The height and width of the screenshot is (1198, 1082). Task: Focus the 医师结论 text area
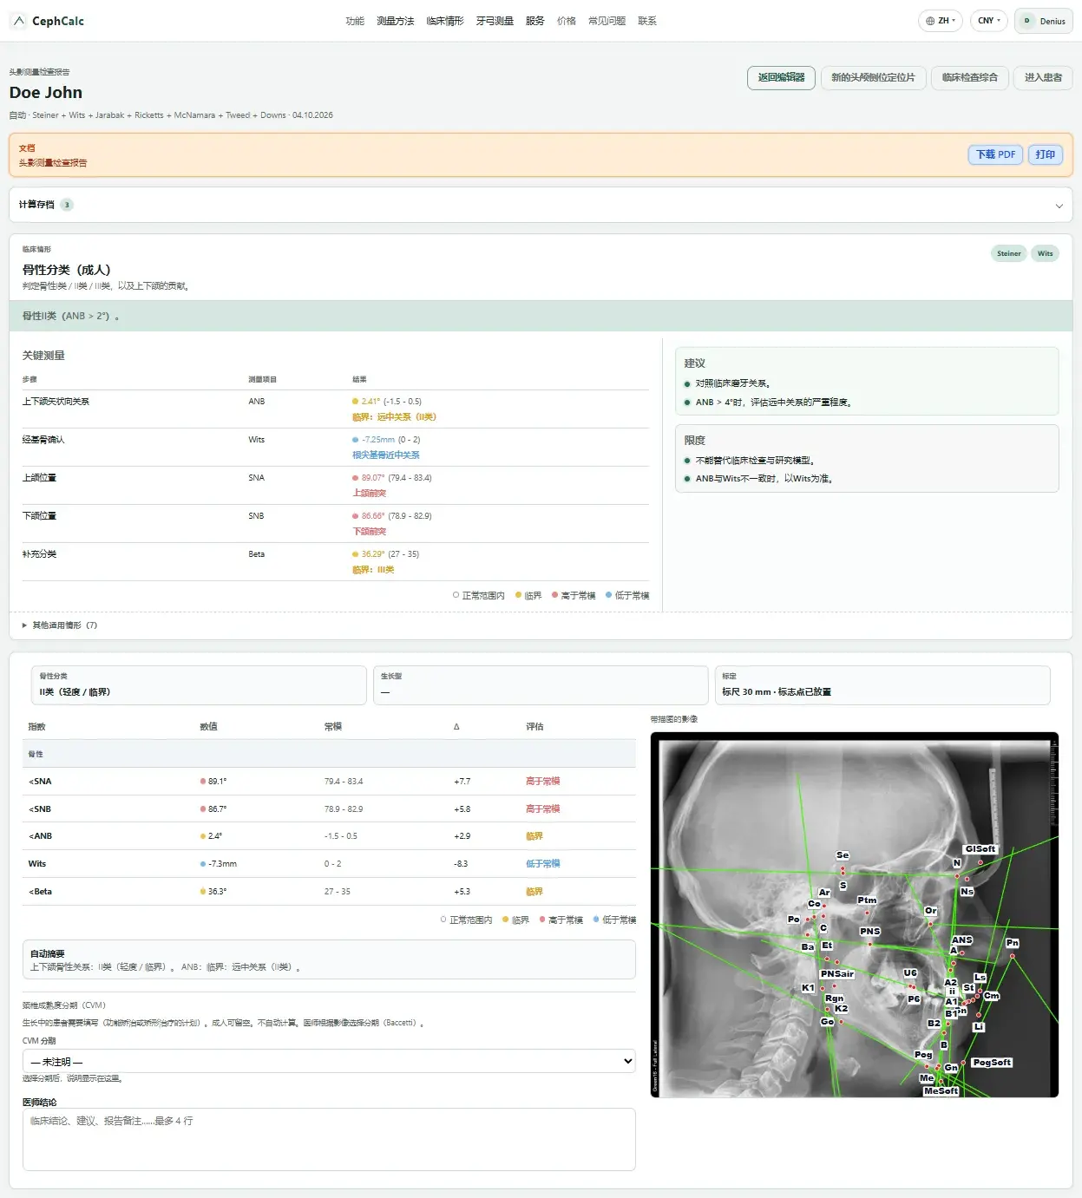pos(329,1140)
